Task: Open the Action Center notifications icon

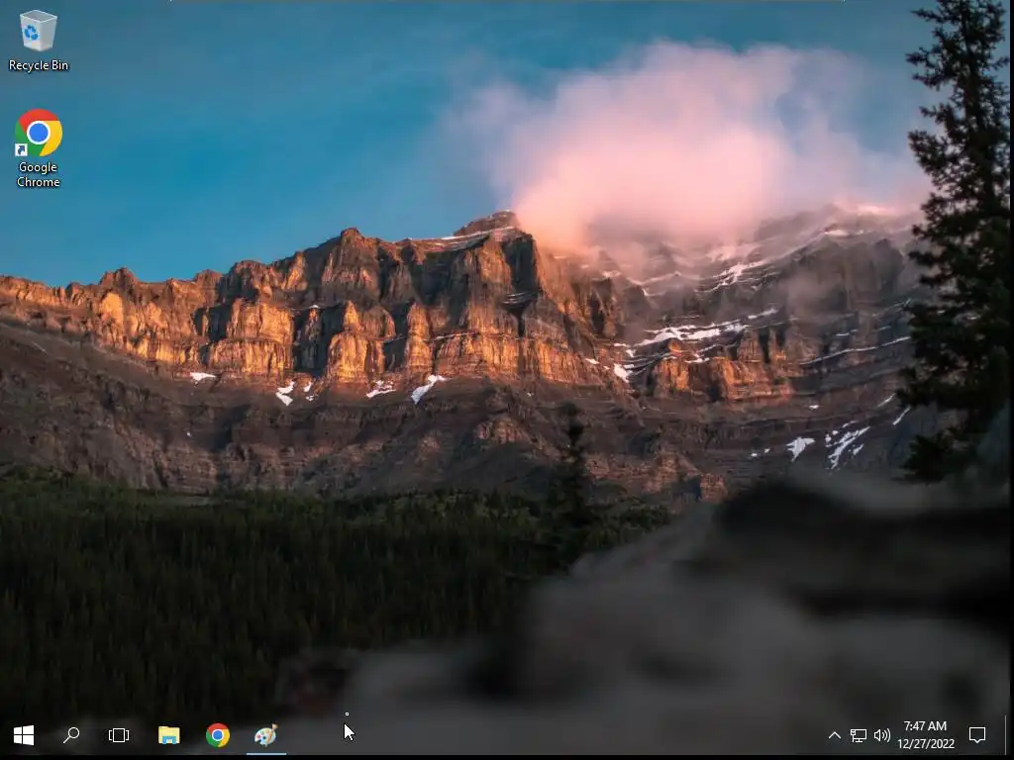Action: point(977,735)
